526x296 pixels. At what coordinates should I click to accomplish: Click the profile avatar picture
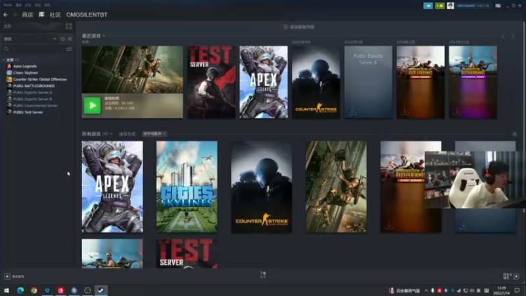[x=450, y=6]
